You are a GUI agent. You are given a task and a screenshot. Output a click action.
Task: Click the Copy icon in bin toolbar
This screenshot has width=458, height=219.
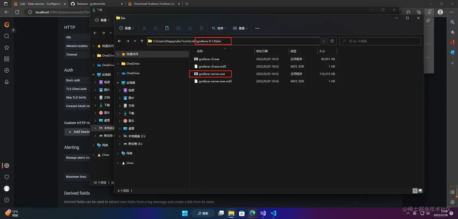156,28
